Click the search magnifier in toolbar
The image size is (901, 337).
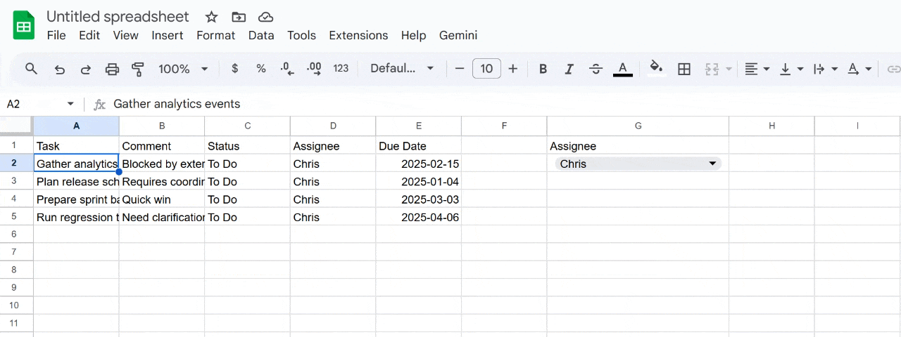tap(31, 69)
